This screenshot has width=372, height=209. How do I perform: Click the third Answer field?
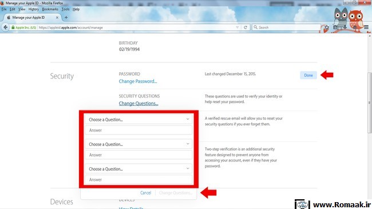pos(138,180)
